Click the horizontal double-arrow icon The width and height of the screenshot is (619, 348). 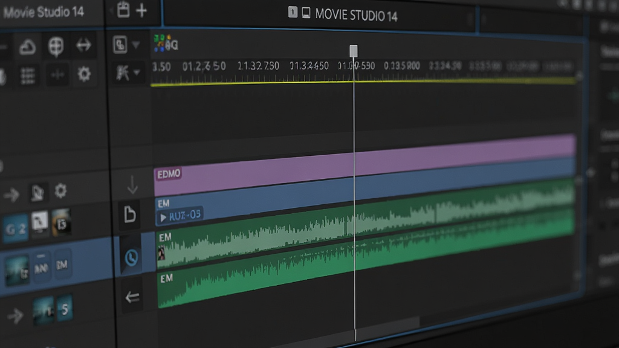coord(83,45)
